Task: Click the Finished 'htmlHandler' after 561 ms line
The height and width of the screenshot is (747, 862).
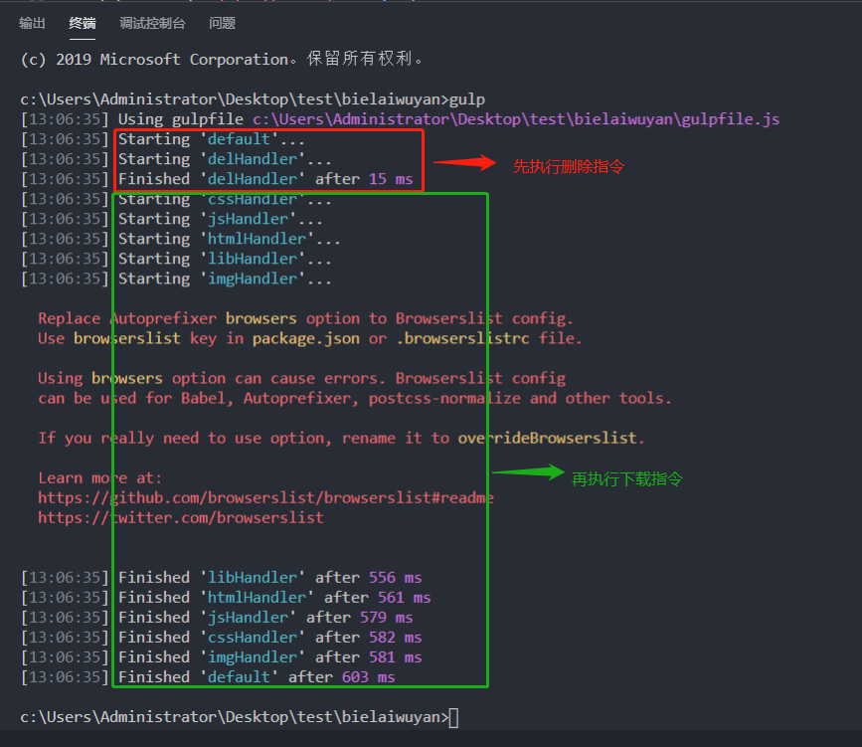Action: coord(226,598)
